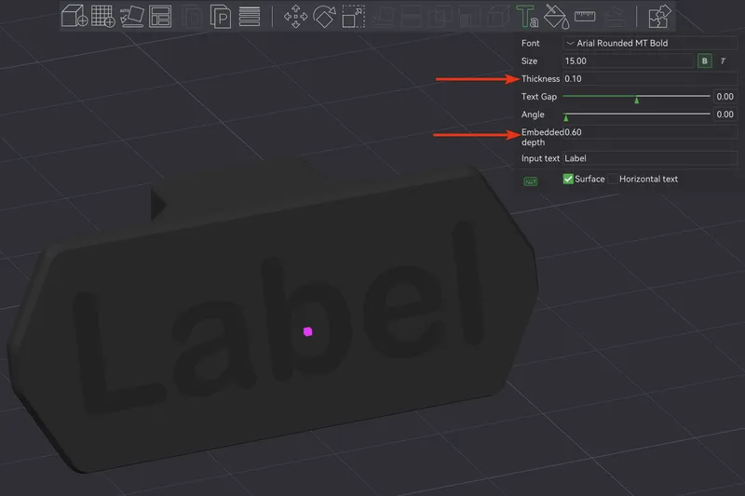
Task: Click the greyed-out Lay on face icon
Action: click(384, 16)
